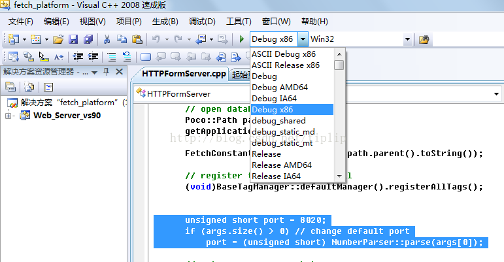Open the 工具(T) menu

click(239, 22)
